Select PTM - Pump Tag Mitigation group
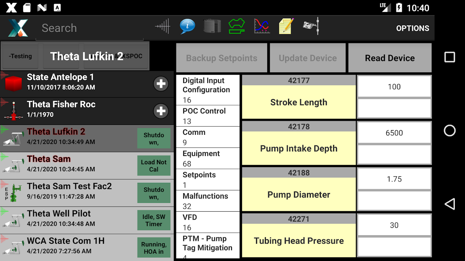Screen dimensions: 465x261 pyautogui.click(x=208, y=246)
